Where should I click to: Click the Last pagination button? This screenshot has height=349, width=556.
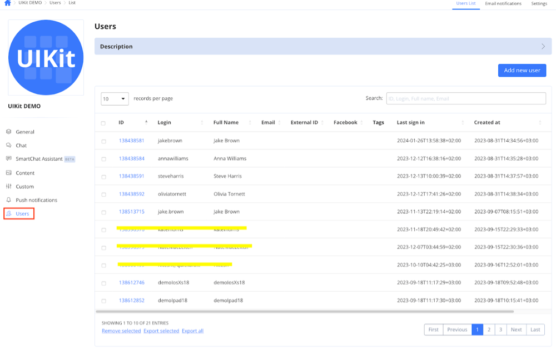click(x=535, y=330)
